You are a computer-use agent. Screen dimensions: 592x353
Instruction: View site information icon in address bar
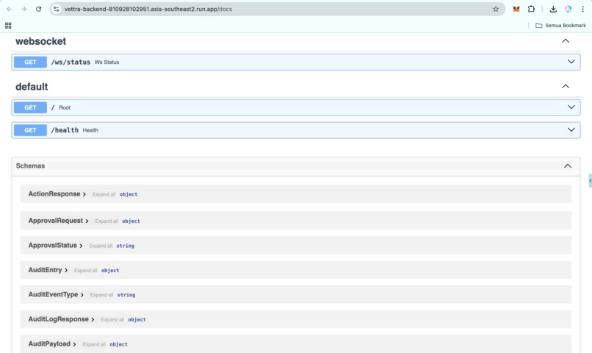(57, 9)
